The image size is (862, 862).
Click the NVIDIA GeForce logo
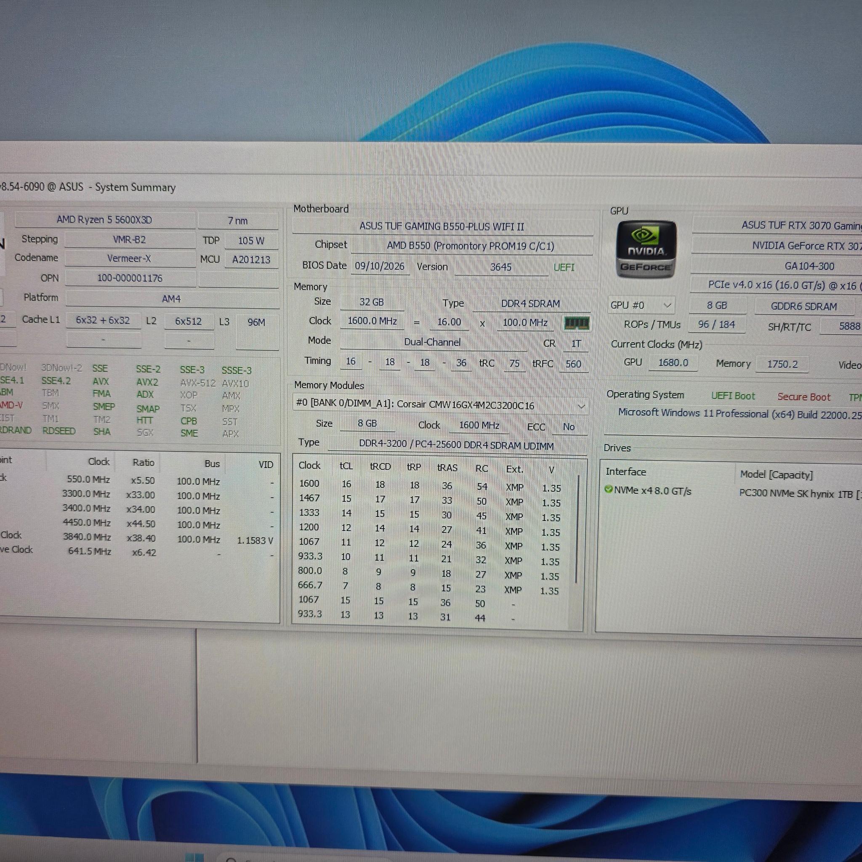[646, 250]
